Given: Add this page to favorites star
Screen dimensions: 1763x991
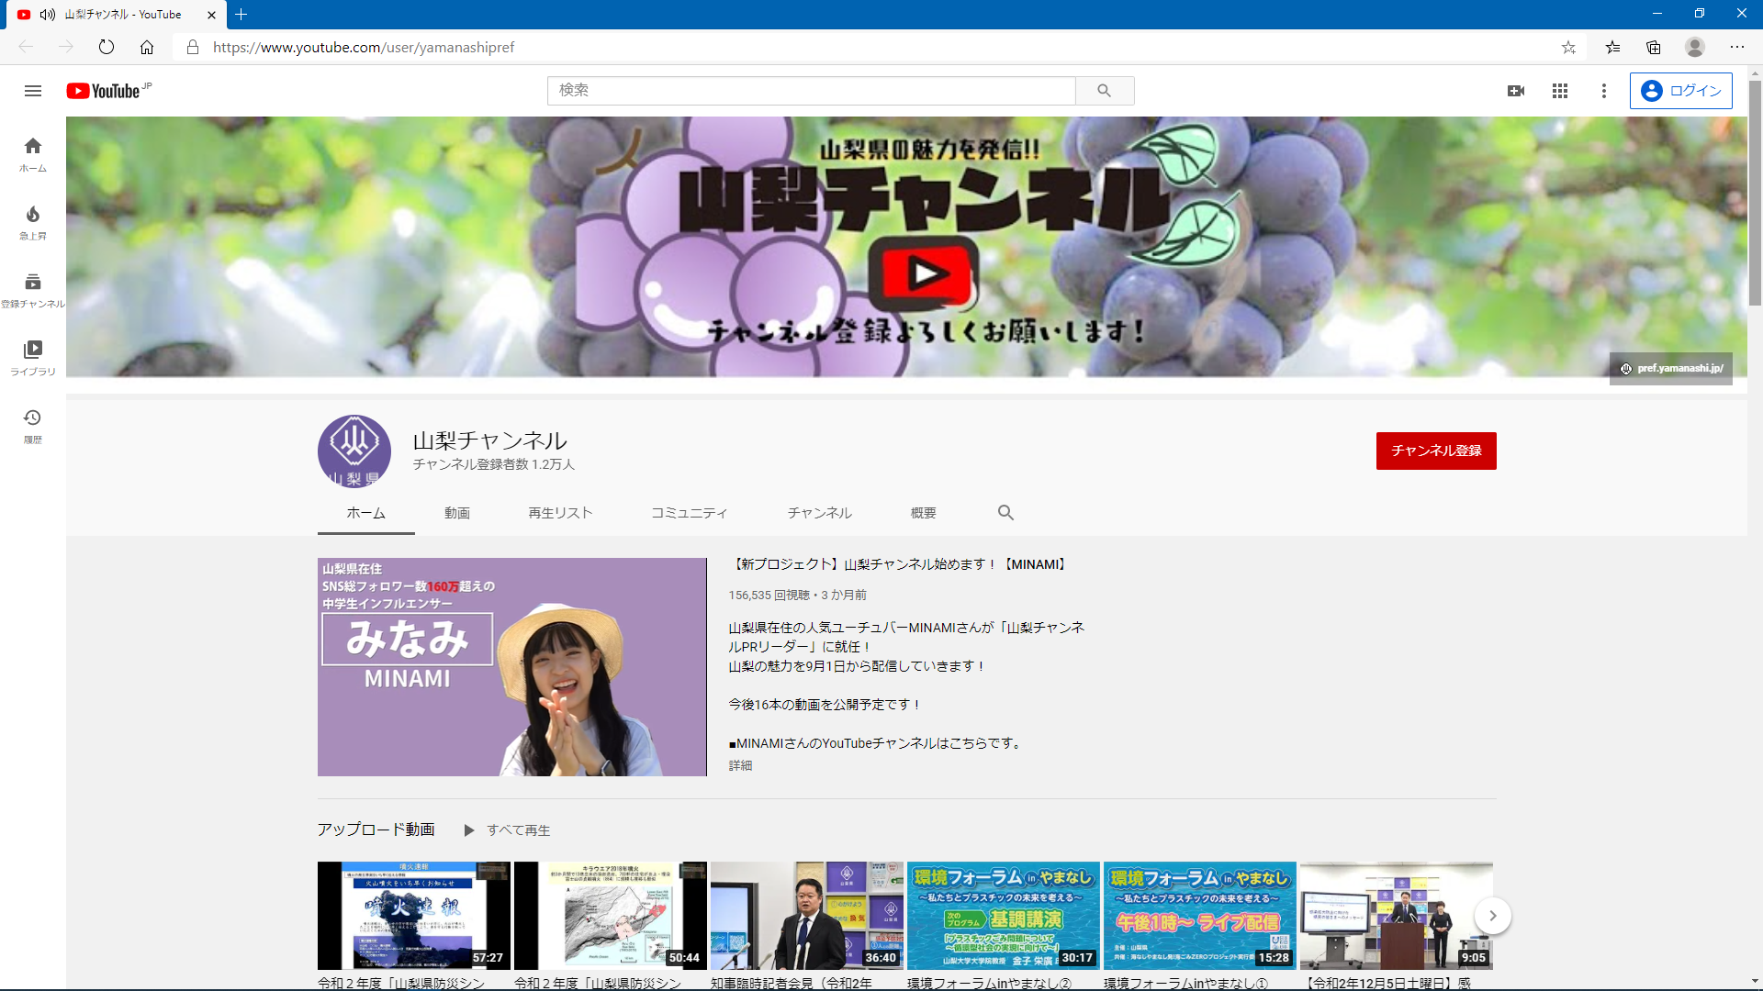Looking at the screenshot, I should pos(1568,47).
